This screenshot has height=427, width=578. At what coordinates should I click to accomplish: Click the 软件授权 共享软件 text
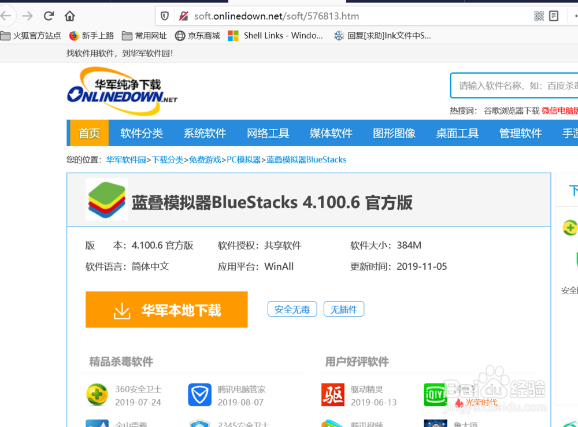pyautogui.click(x=260, y=246)
